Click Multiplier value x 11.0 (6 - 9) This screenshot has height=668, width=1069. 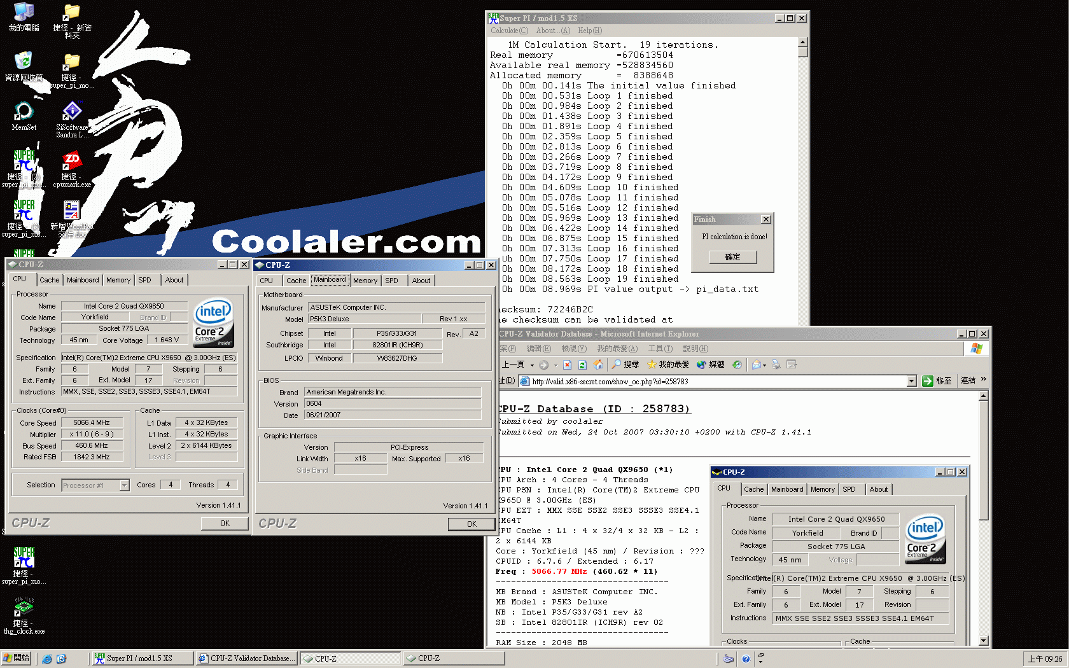coord(92,434)
